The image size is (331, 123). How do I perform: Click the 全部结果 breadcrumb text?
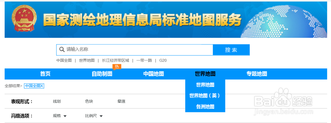point(13,86)
